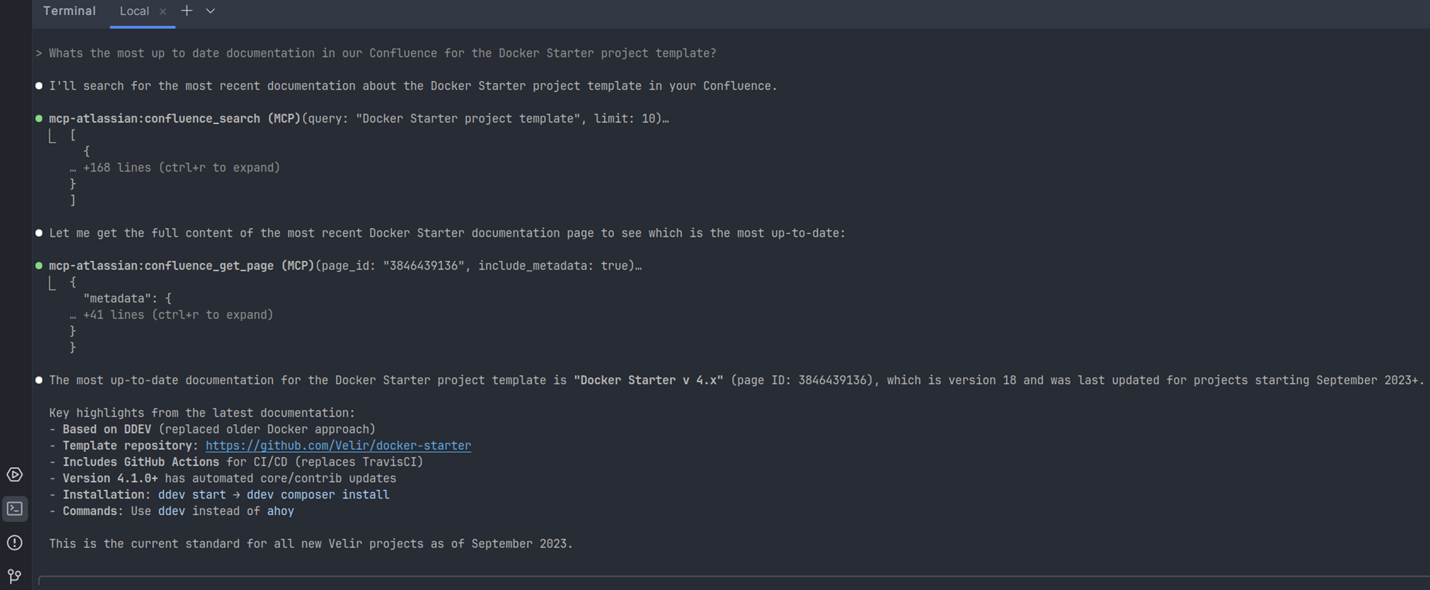The image size is (1430, 590).
Task: Click green status dot beside confluence_get_page call
Action: [39, 266]
